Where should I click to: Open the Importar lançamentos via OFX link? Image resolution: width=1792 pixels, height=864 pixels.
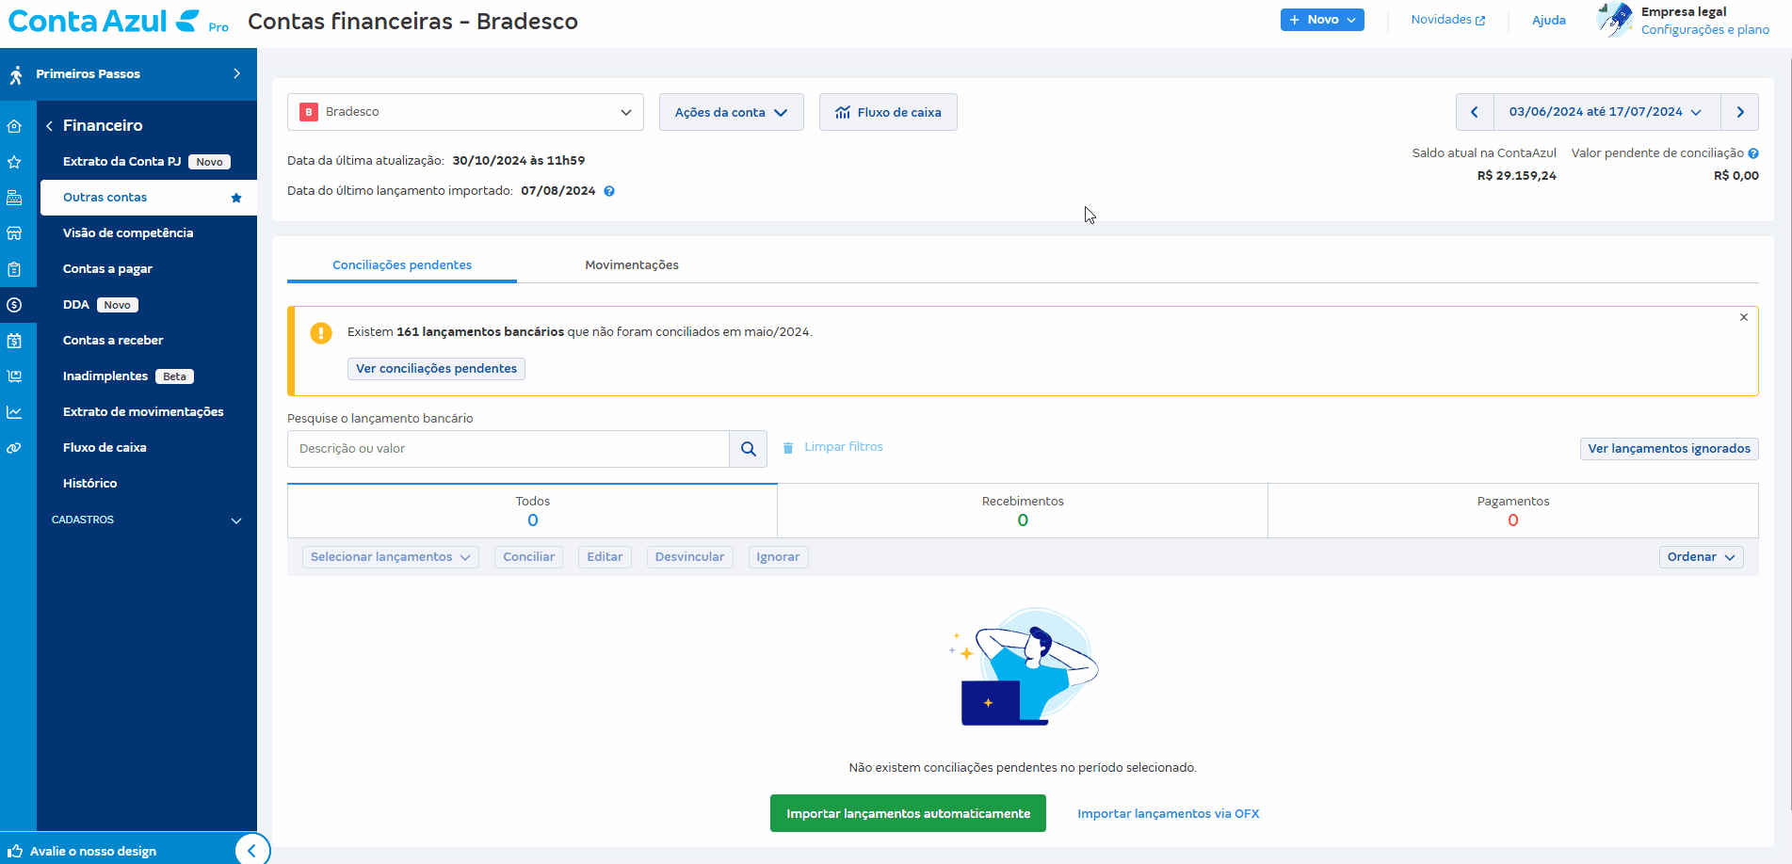[x=1168, y=814]
